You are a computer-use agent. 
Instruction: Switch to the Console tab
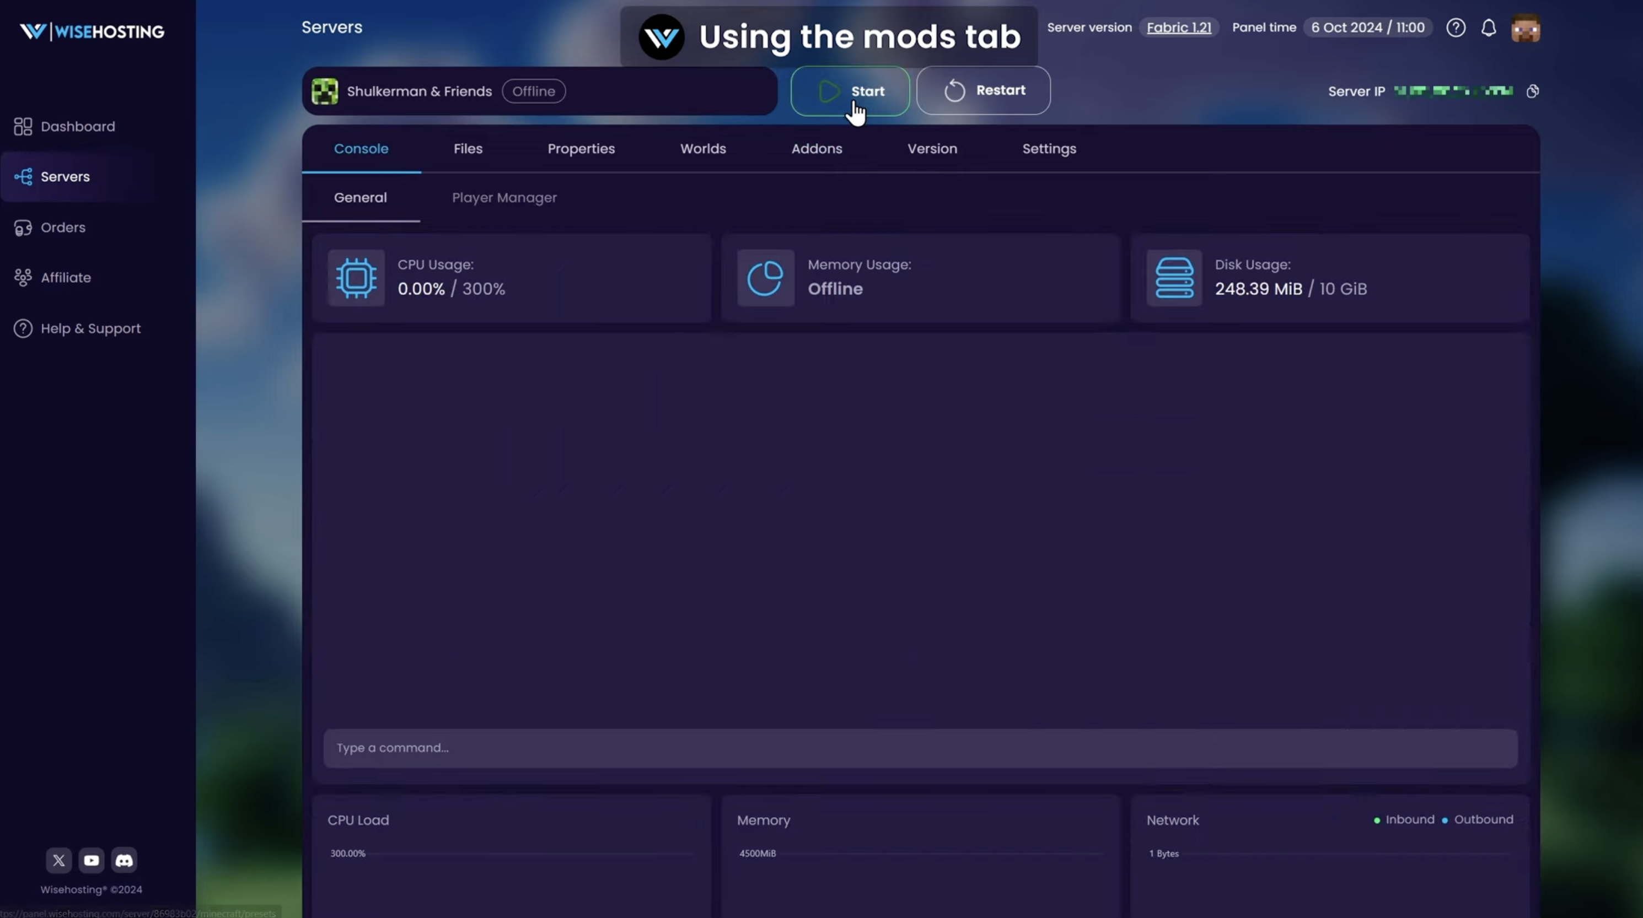point(361,149)
